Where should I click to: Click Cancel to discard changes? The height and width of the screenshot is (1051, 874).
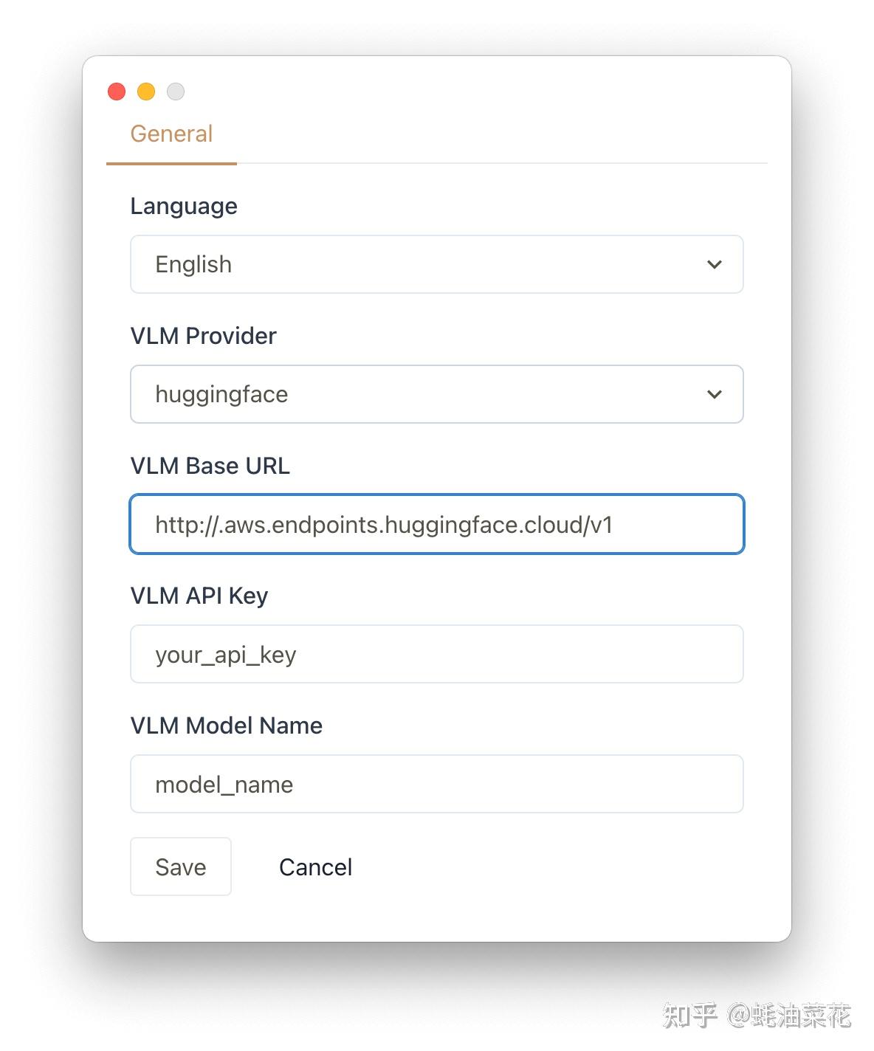pyautogui.click(x=315, y=867)
